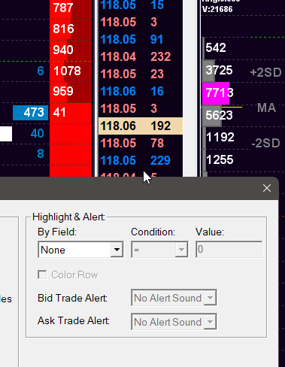Enable the Color Row checkbox
This screenshot has width=285, height=367.
pos(42,274)
